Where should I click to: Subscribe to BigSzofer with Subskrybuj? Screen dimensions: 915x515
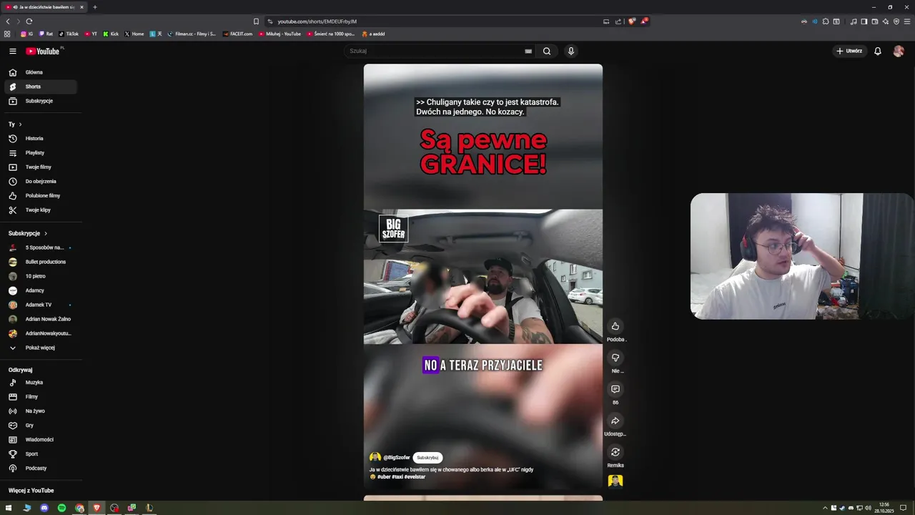427,457
